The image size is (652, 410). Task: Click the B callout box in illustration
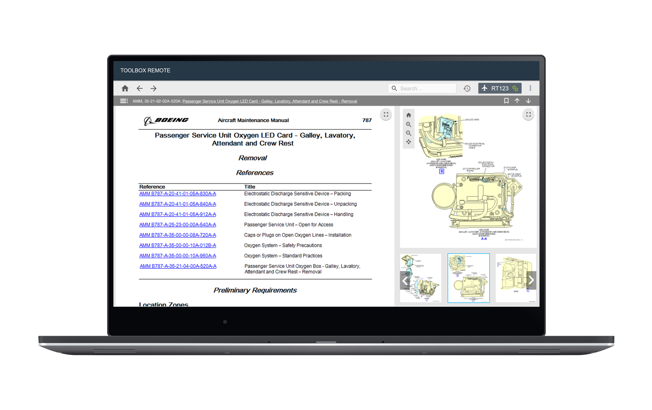(x=441, y=171)
